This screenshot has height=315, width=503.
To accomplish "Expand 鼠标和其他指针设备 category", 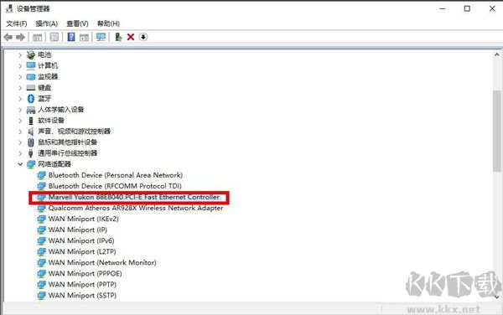I will tap(20, 142).
